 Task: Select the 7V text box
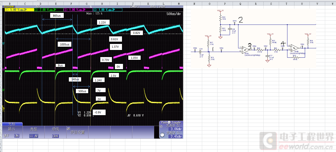tap(101, 90)
